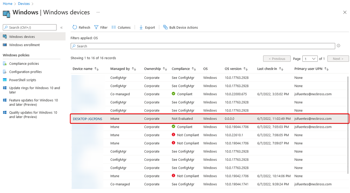The width and height of the screenshot is (350, 193).
Task: Click the Quality updates Windows logo icon
Action: point(5,112)
